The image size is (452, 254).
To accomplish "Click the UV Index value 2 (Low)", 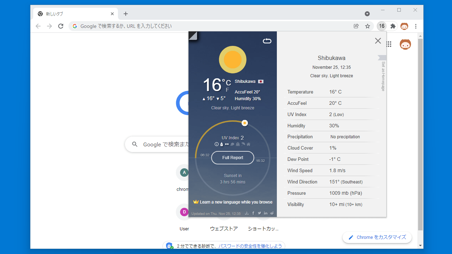I will (337, 114).
